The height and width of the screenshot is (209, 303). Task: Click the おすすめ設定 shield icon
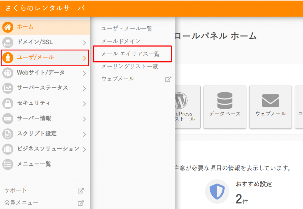217,192
